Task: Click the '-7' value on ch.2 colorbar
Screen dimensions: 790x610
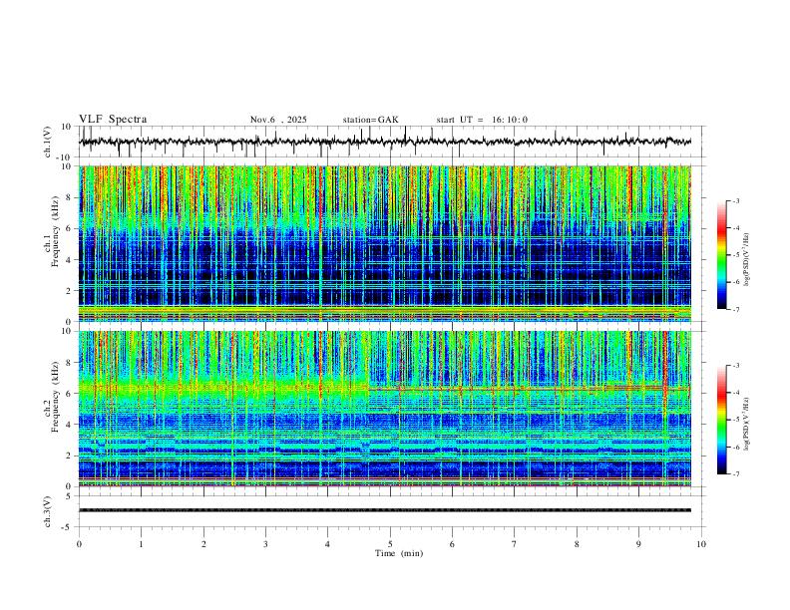Action: click(x=735, y=473)
